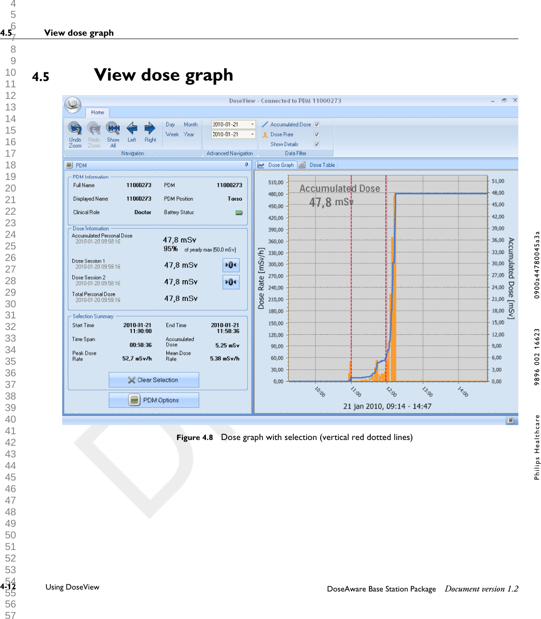This screenshot has height=619, width=541.
Task: Pin the PDM panel with pushpin icon
Action: (246, 165)
